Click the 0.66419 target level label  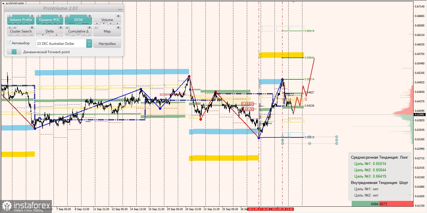(x=310, y=31)
